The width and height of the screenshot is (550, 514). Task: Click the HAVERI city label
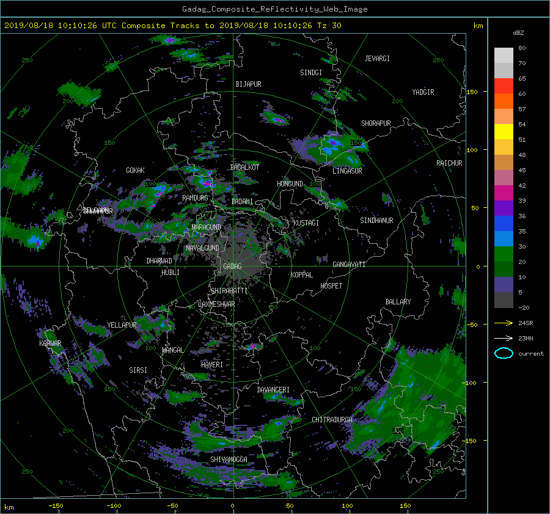pos(212,365)
